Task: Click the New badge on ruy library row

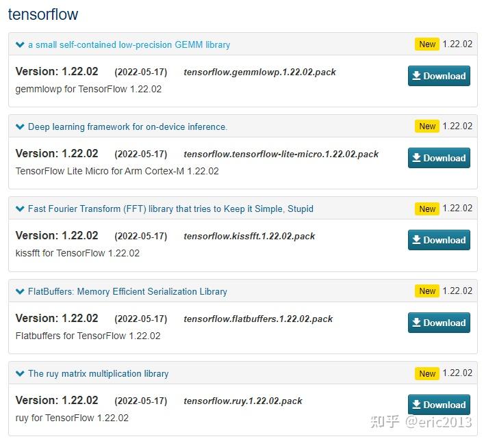Action: coord(427,373)
